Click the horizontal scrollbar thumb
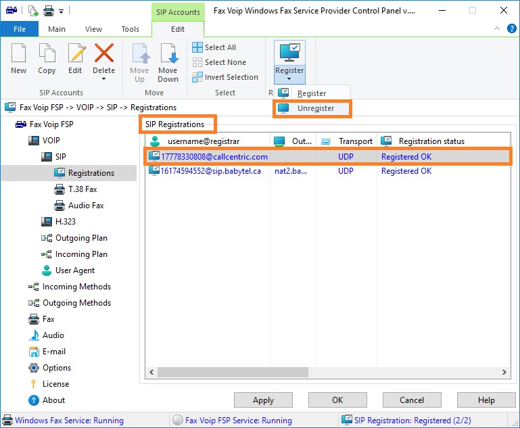The image size is (520, 428). pyautogui.click(x=233, y=372)
